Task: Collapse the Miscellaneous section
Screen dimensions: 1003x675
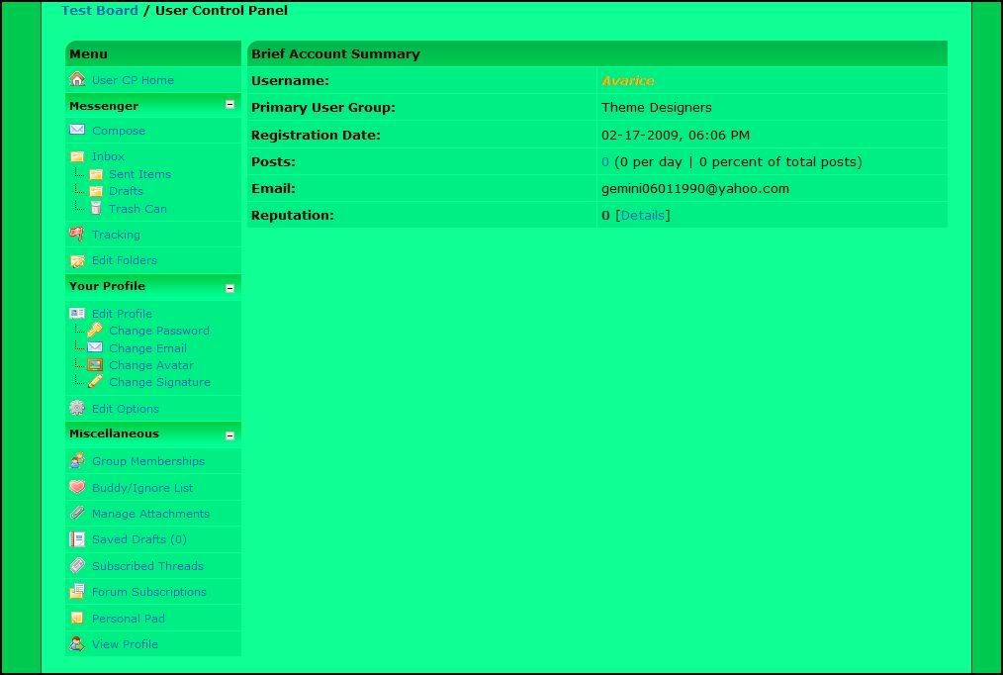Action: (x=230, y=434)
